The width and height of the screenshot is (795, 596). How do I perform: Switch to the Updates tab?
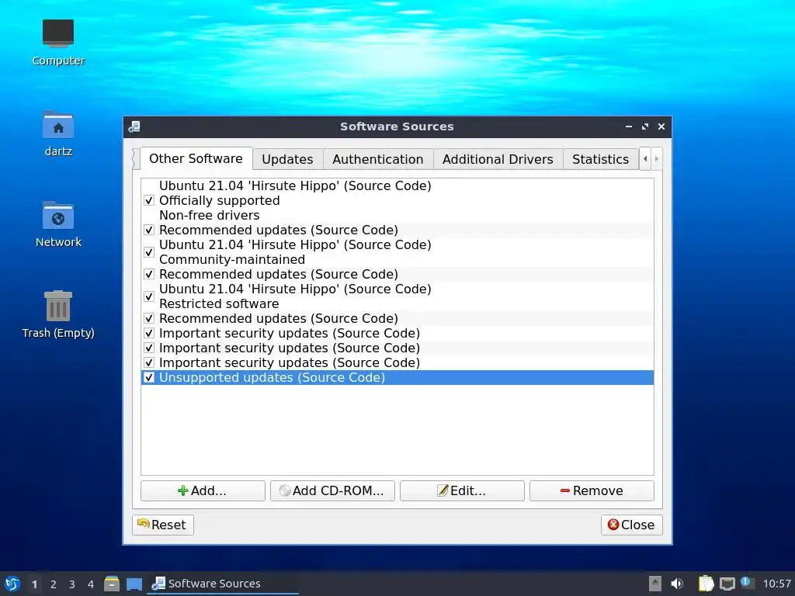[287, 159]
